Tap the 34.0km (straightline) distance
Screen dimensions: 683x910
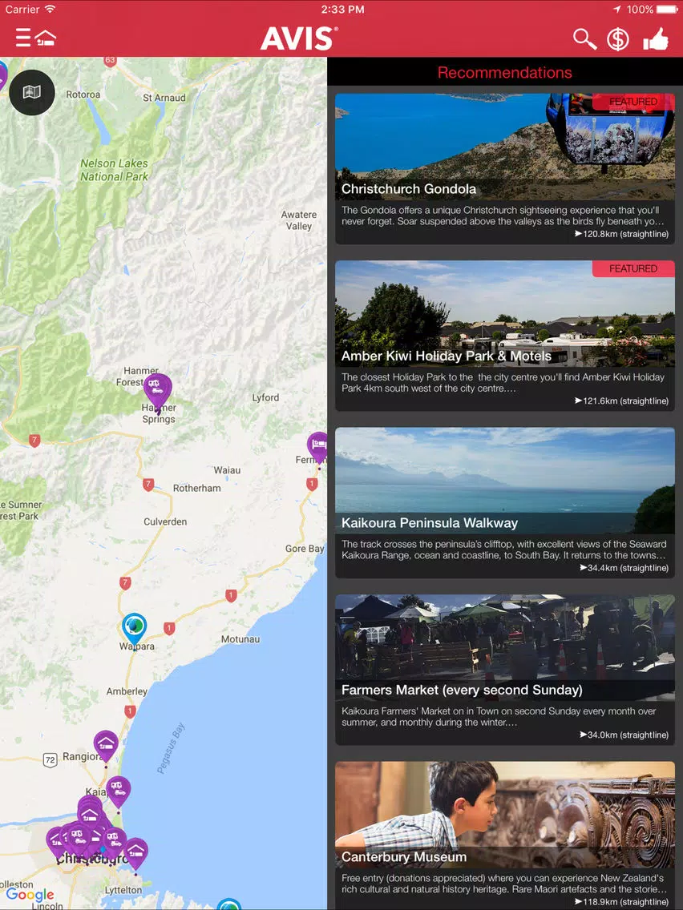tap(624, 735)
